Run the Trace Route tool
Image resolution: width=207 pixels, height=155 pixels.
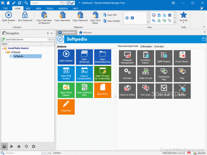(164, 91)
